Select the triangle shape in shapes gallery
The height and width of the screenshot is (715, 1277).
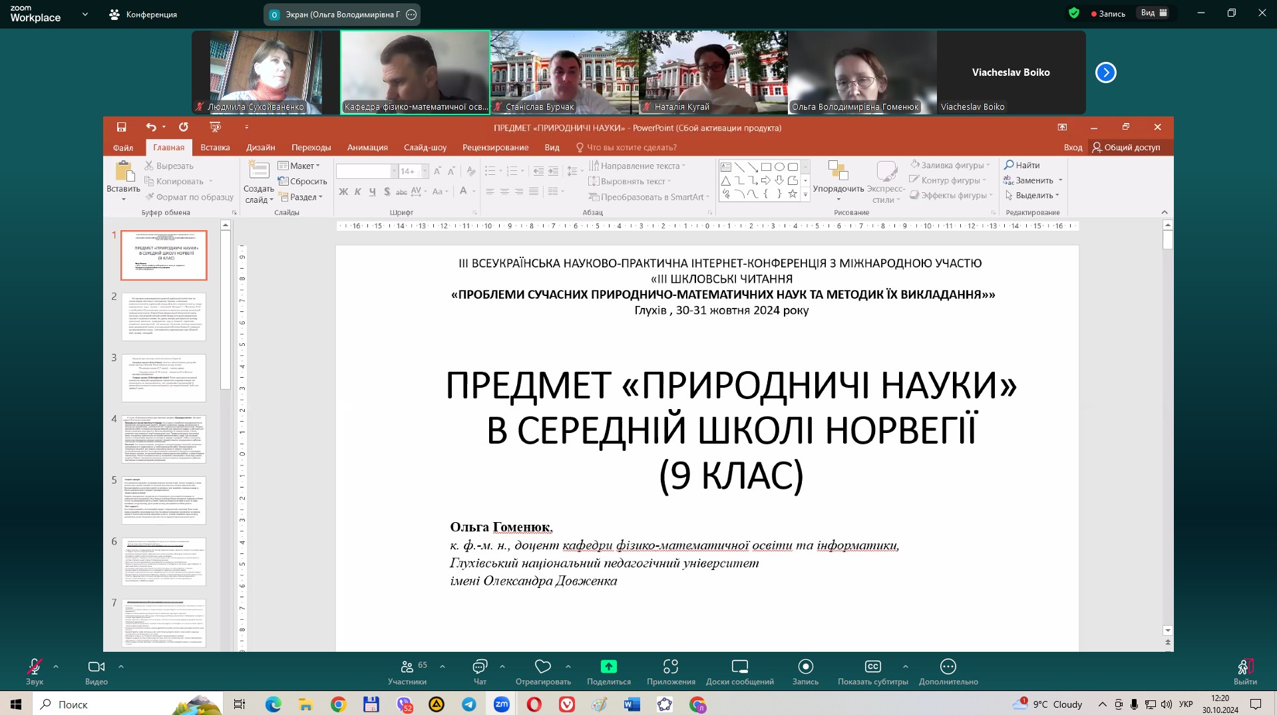tap(726, 180)
